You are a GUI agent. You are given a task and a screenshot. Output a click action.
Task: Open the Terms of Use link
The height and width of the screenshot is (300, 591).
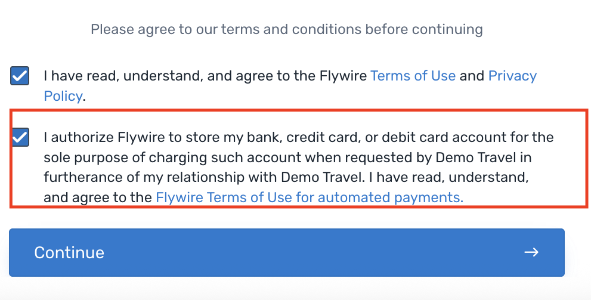click(x=413, y=76)
